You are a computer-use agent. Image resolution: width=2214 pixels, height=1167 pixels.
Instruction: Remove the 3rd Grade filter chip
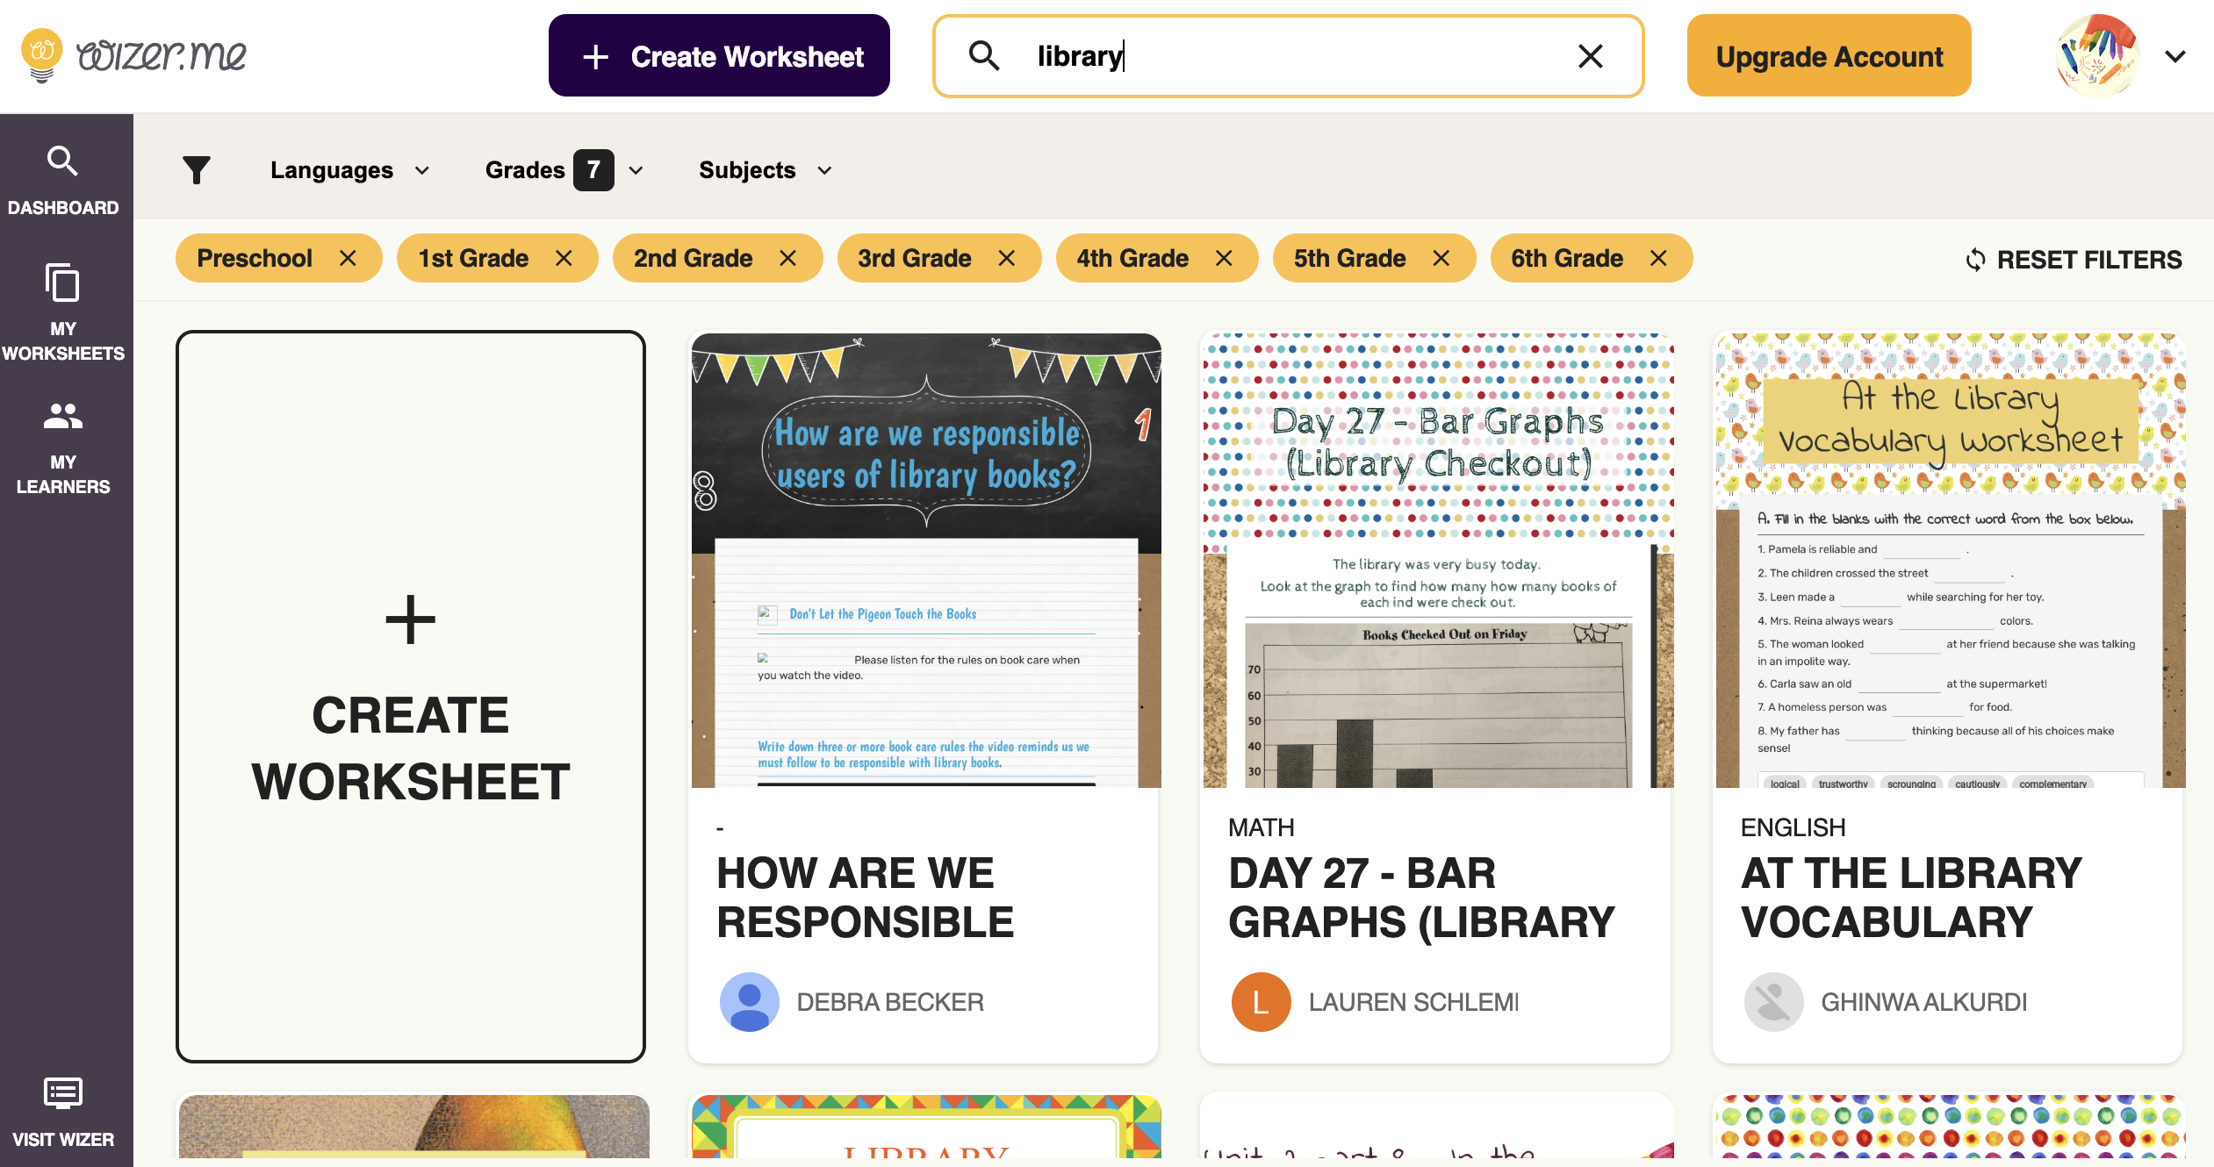pos(1006,258)
